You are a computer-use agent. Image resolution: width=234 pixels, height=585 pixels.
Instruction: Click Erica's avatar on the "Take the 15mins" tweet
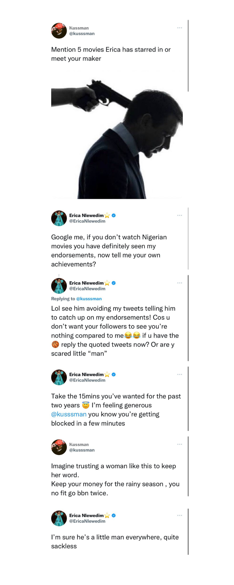point(59,377)
